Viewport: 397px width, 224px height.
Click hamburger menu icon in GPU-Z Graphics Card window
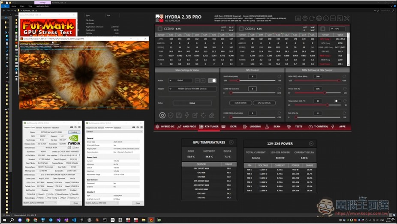coord(79,127)
